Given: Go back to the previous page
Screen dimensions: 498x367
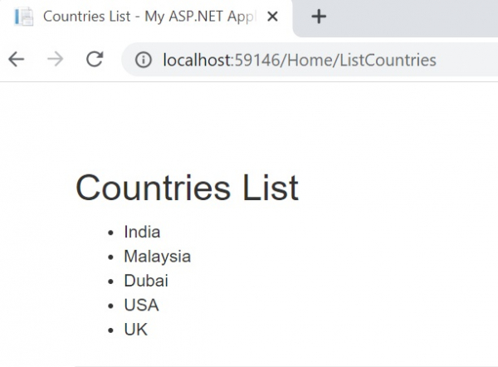Looking at the screenshot, I should point(17,60).
